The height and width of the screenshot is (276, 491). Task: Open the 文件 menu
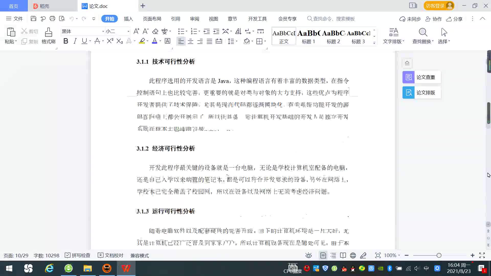[14, 19]
